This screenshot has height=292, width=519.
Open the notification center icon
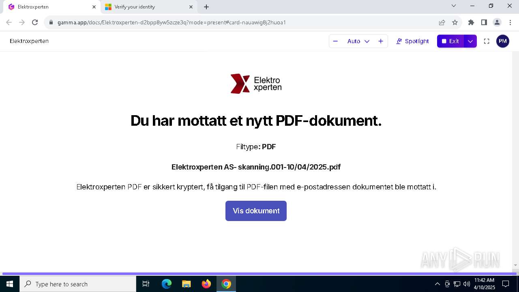(x=506, y=284)
